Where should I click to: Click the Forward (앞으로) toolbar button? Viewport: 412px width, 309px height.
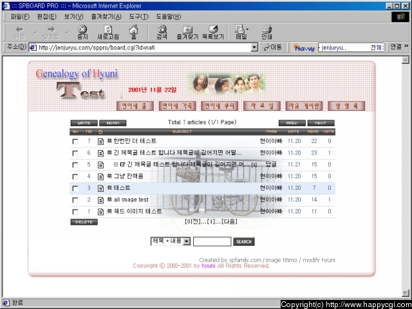pyautogui.click(x=51, y=32)
